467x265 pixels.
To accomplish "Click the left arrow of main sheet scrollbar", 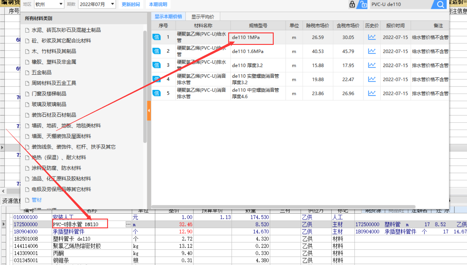I will 3,191.
